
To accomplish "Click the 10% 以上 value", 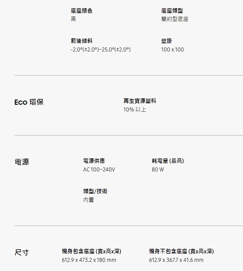I will coord(135,110).
